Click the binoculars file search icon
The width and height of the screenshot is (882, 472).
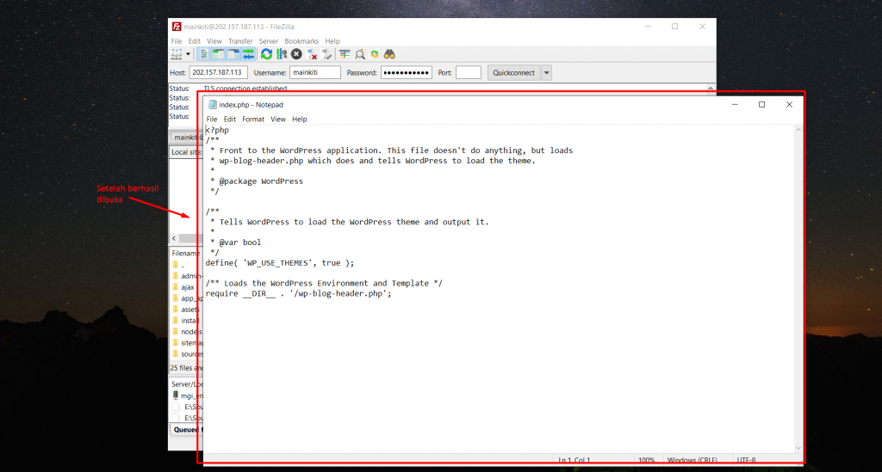(x=389, y=54)
